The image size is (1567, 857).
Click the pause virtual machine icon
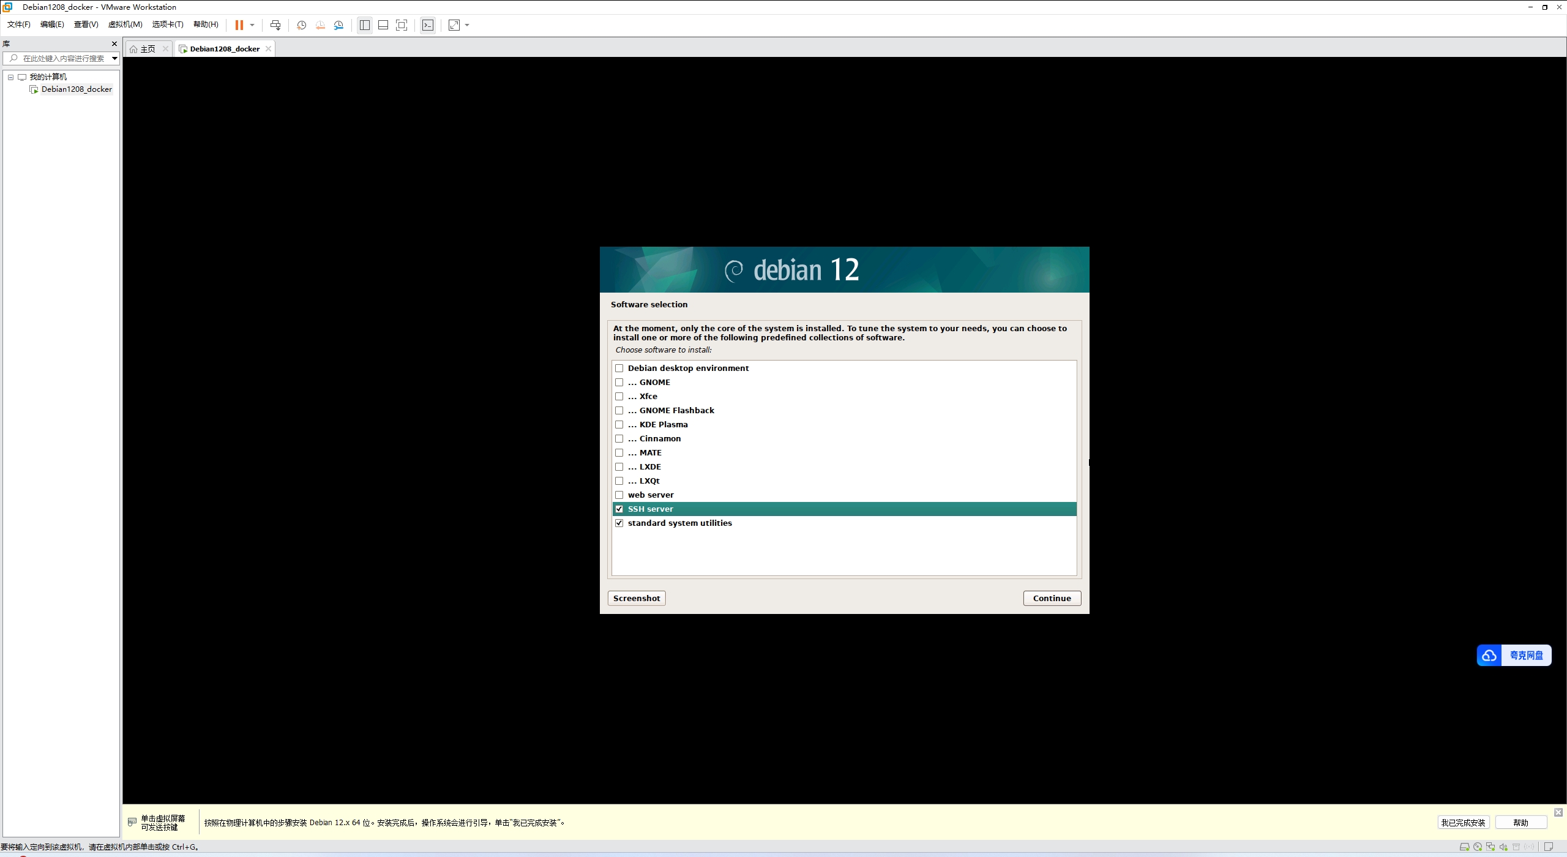239,25
